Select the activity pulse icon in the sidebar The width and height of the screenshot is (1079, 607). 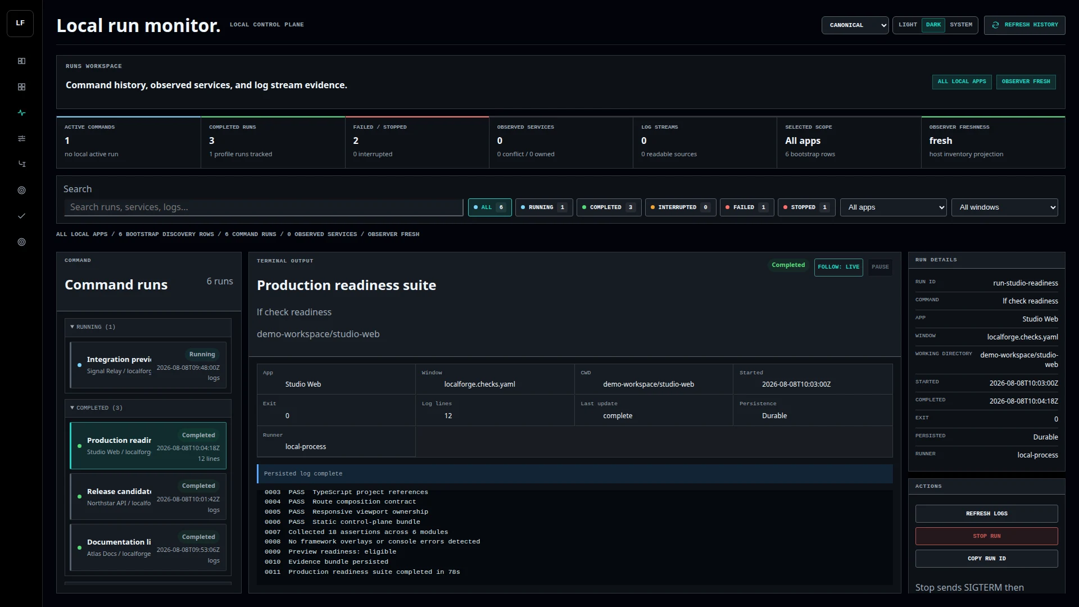[21, 112]
